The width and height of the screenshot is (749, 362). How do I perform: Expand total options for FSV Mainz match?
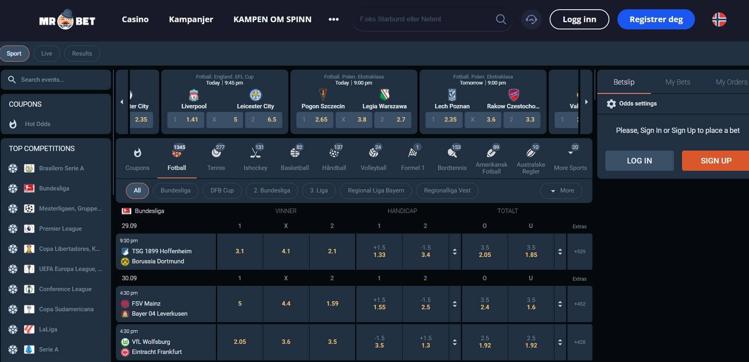coord(560,304)
